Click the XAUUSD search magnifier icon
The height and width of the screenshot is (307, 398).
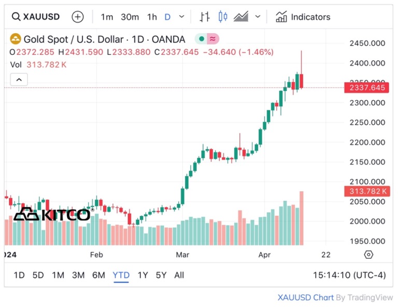coord(16,17)
